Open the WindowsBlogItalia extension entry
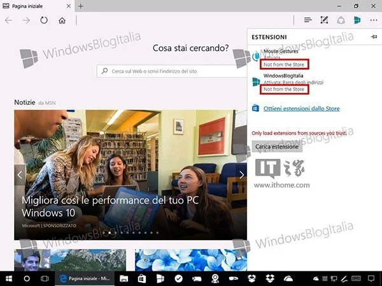Screen dimensions: 382x286 pos(315,83)
